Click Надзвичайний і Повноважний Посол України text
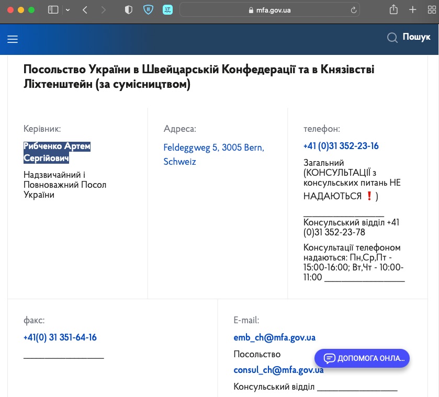 tap(65, 185)
